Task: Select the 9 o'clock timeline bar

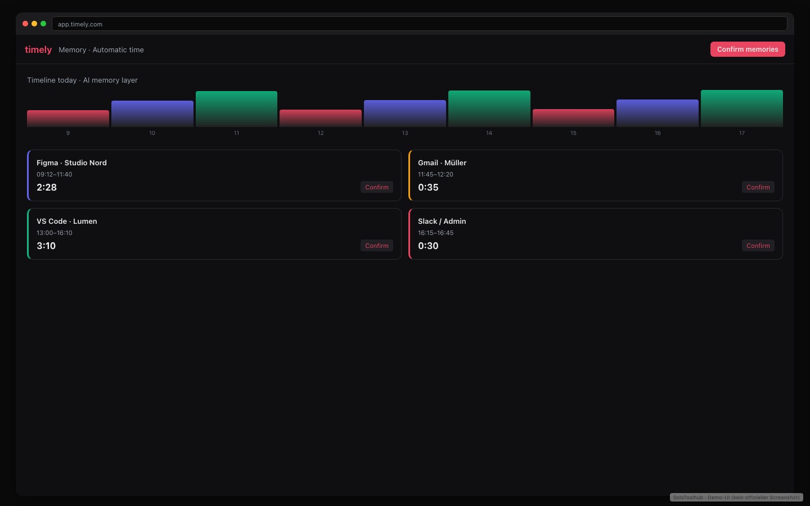Action: click(x=68, y=119)
